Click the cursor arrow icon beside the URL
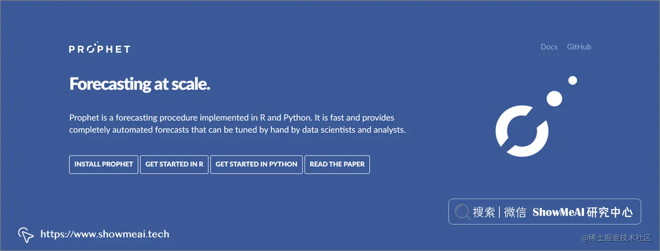This screenshot has width=660, height=251. [x=26, y=235]
